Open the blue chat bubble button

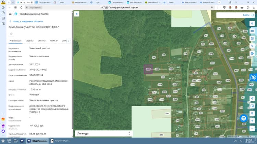click(x=244, y=118)
